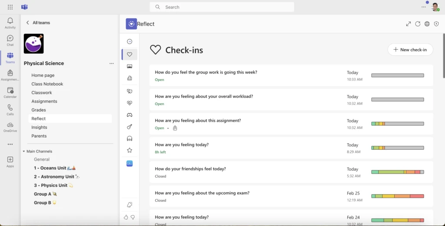Open the bar chart icon in Reflect sidebar
Screen dimensions: 445x226
(x=130, y=78)
